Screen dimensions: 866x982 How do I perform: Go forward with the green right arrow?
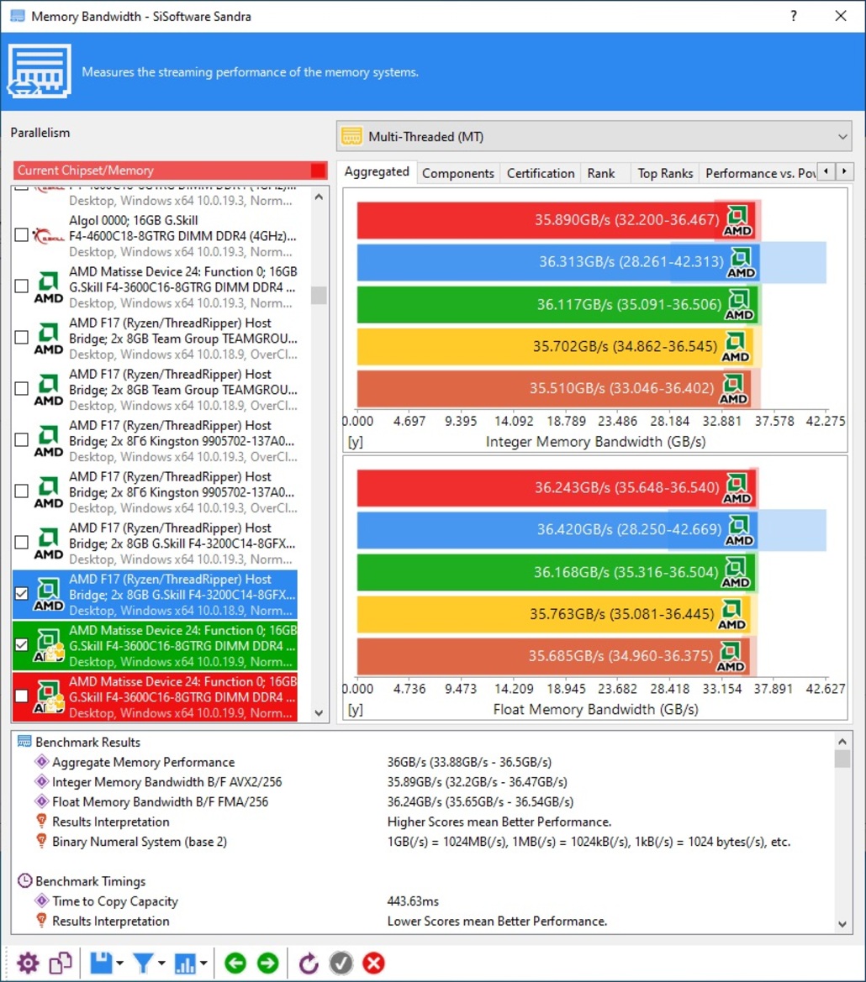pyautogui.click(x=268, y=964)
